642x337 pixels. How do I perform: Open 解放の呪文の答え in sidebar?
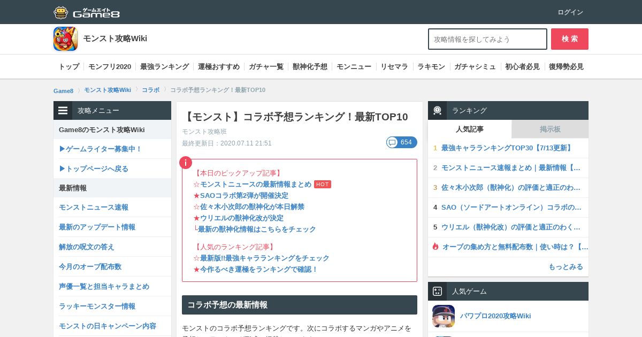click(87, 247)
